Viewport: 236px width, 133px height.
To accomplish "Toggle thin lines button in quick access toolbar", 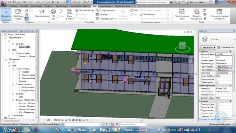I will pyautogui.click(x=69, y=2).
